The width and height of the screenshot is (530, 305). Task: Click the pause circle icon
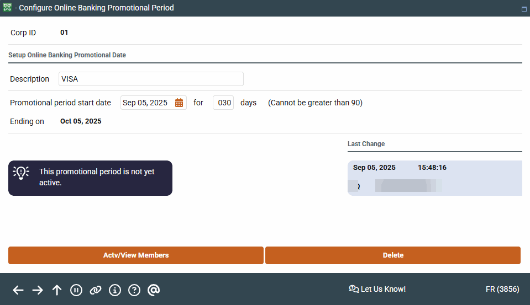click(x=76, y=290)
